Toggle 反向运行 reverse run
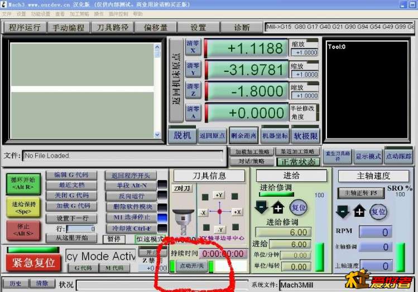Screen dimensions: 418x292 tap(131, 196)
